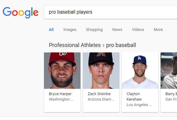Open Zack Greinke's photo
Image resolution: width=177 pixels, height=120 pixels.
coord(101,71)
